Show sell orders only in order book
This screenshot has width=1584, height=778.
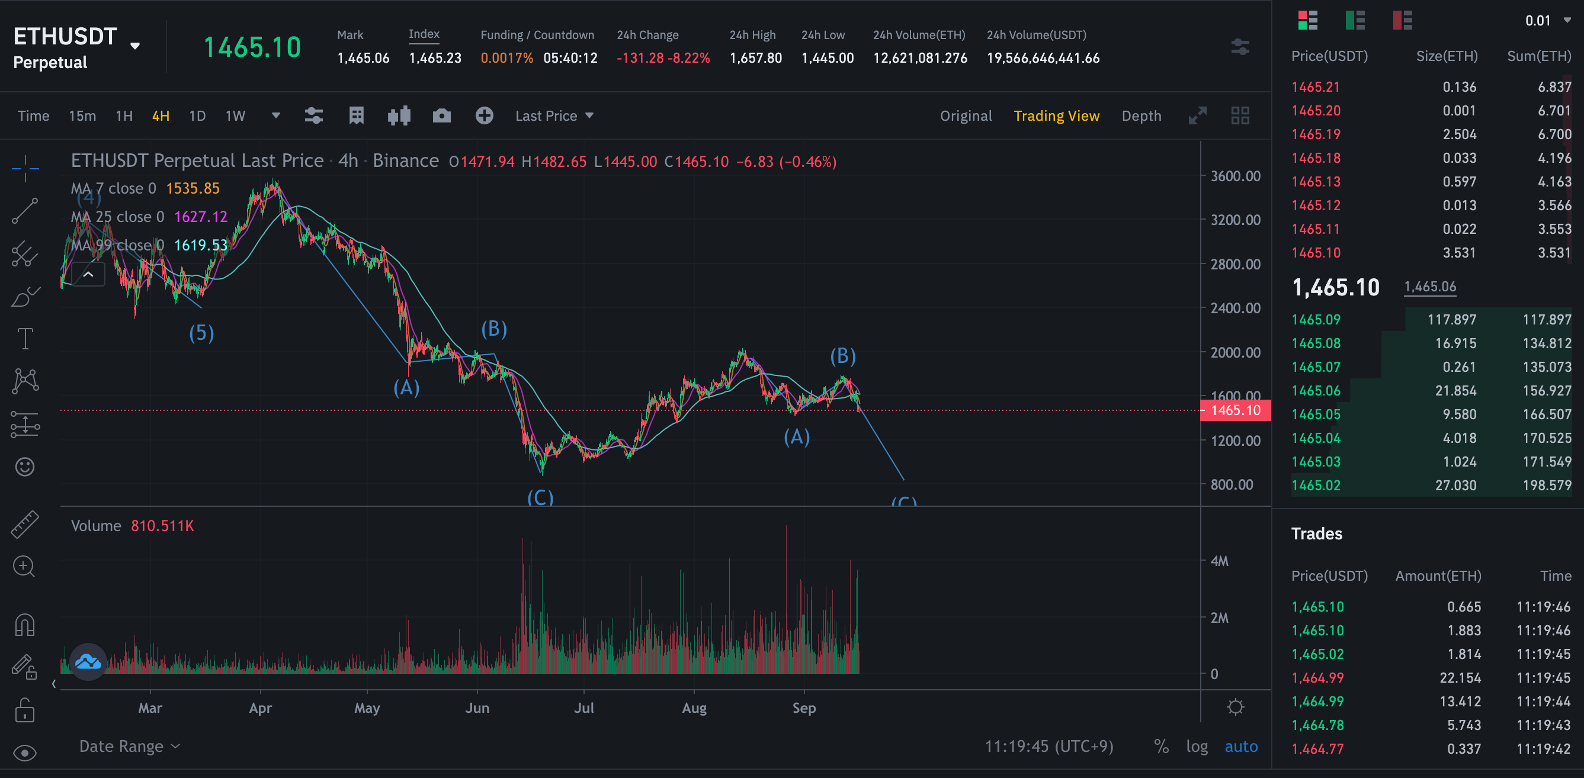point(1403,20)
